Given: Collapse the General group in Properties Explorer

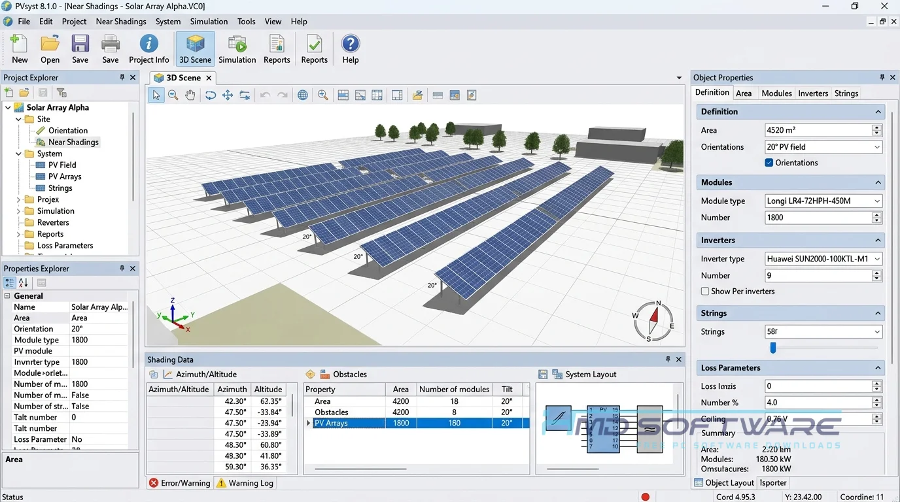Looking at the screenshot, I should (8, 296).
